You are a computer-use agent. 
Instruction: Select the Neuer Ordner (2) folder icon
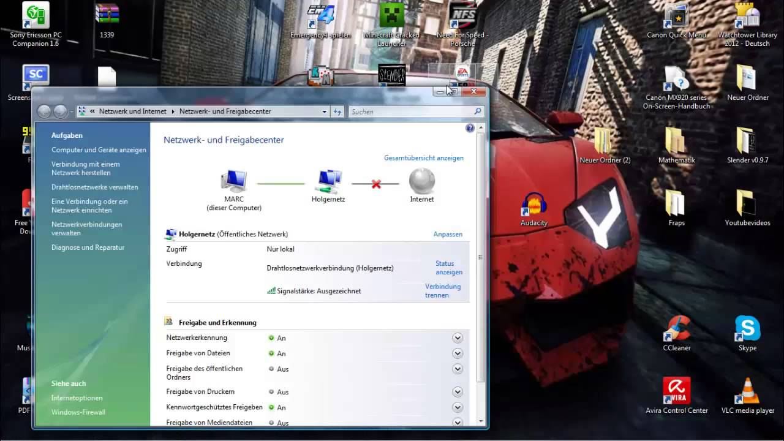click(605, 146)
